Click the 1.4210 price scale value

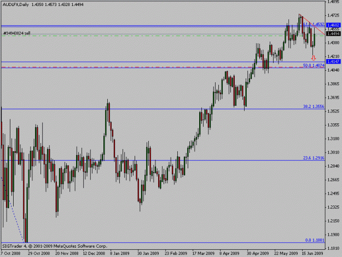(334, 56)
